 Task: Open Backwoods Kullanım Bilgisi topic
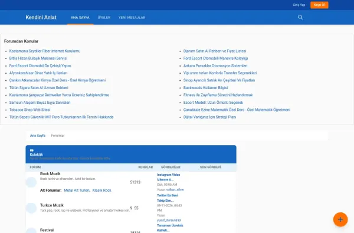[205, 88]
